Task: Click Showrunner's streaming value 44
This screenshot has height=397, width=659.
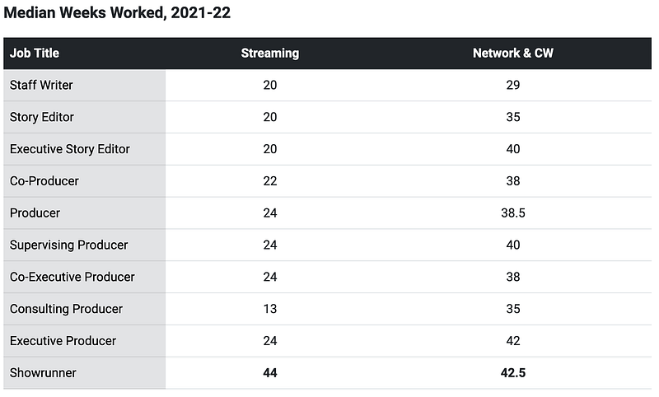Action: click(x=270, y=372)
